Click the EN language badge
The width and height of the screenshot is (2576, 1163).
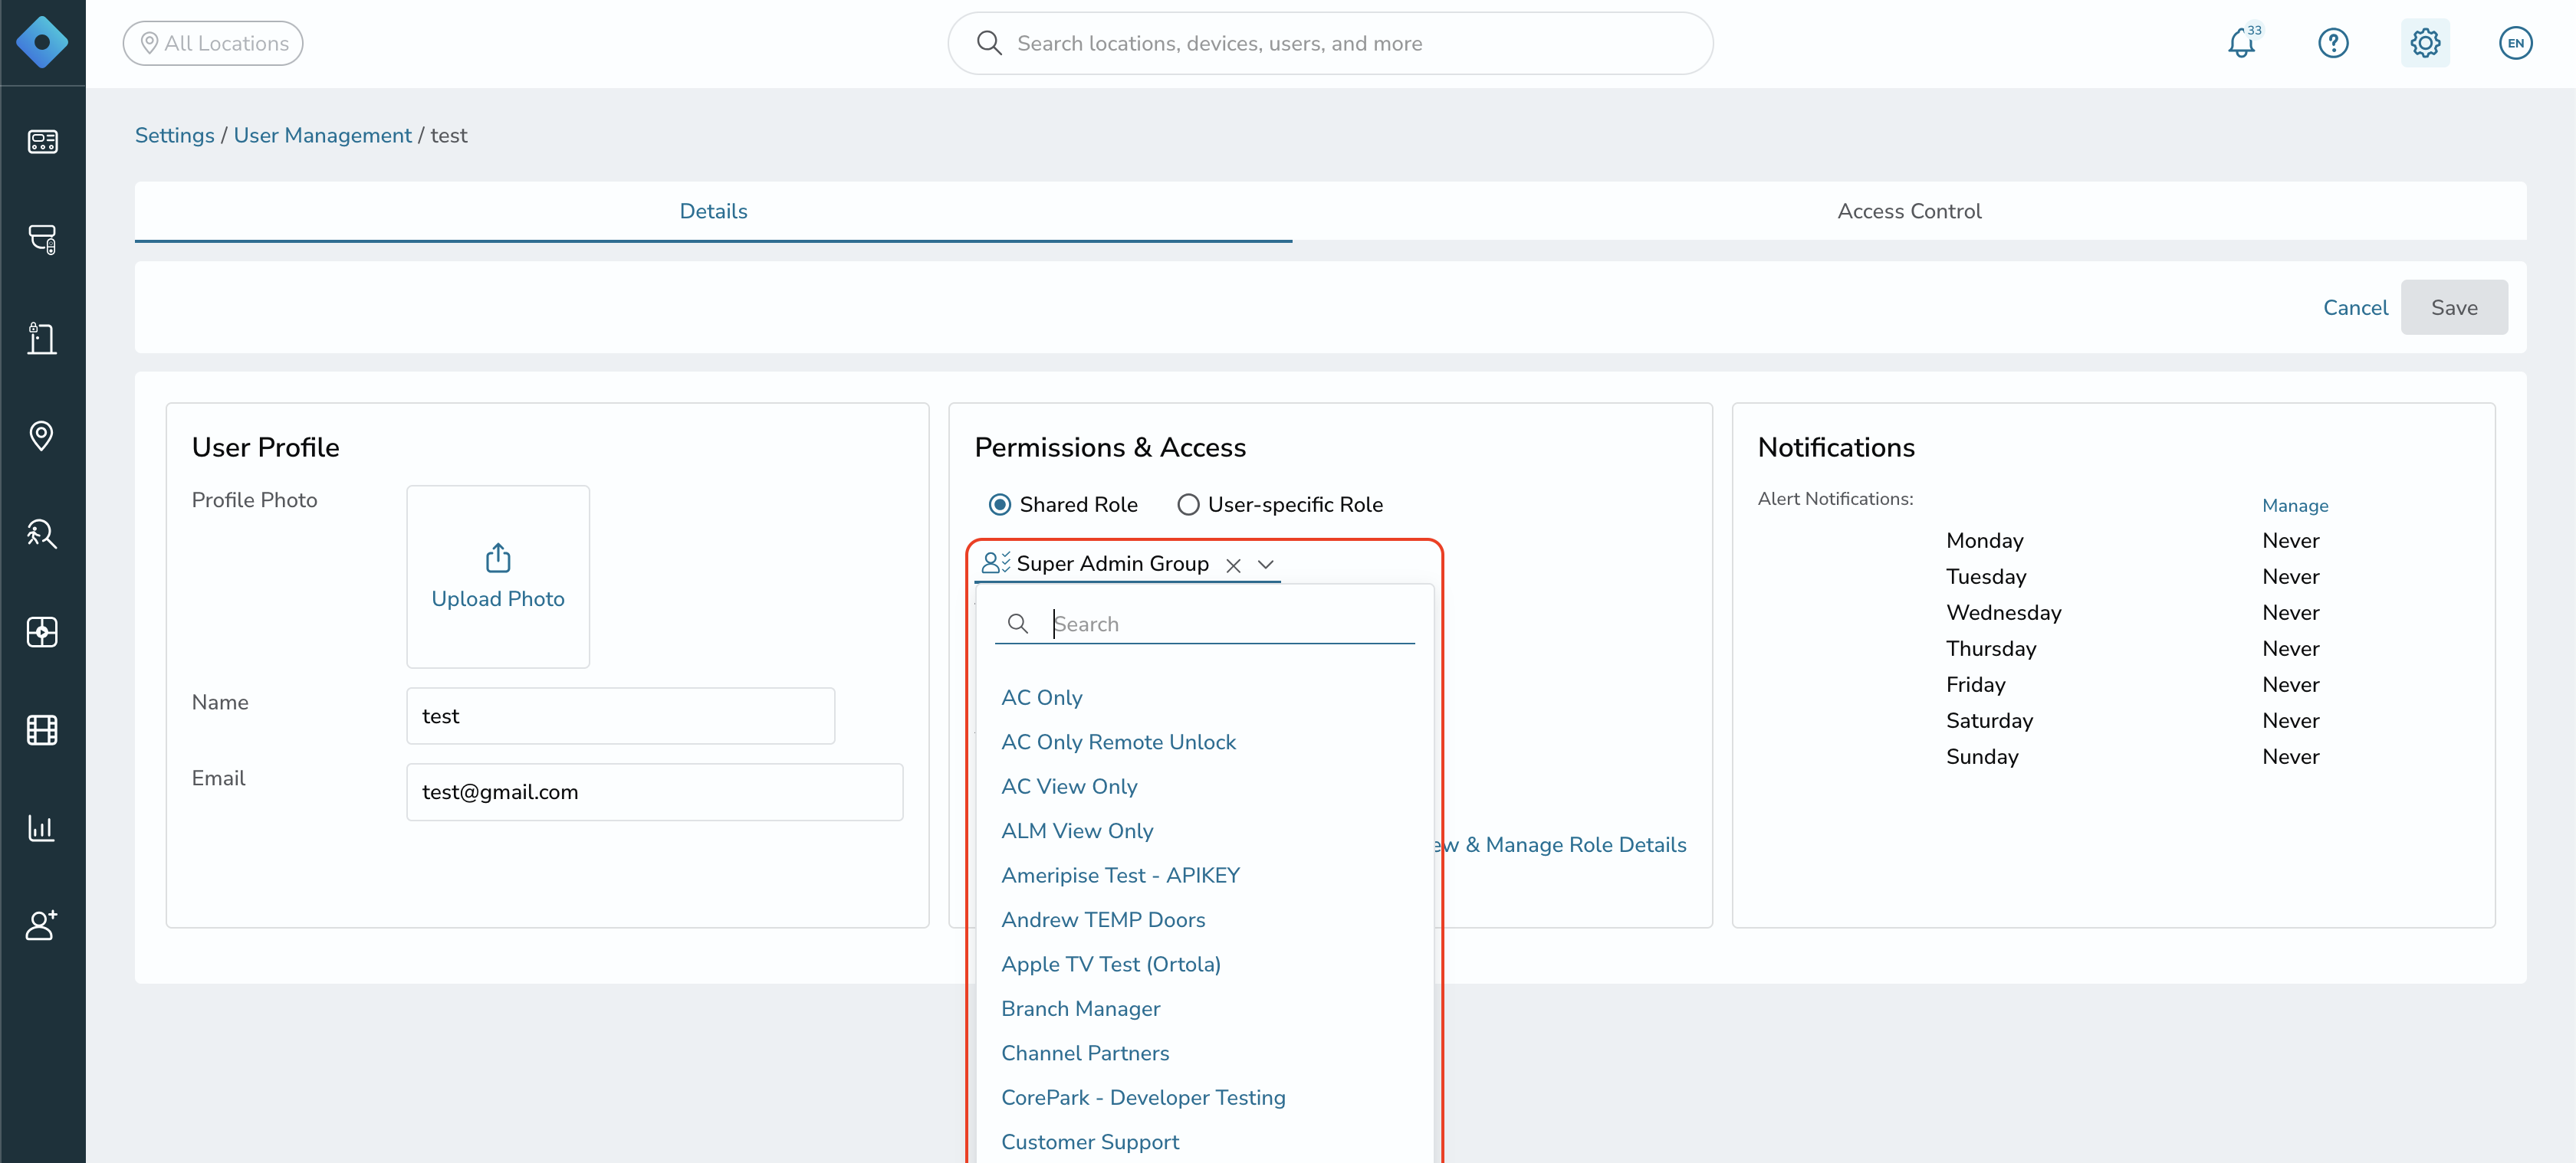click(2516, 43)
